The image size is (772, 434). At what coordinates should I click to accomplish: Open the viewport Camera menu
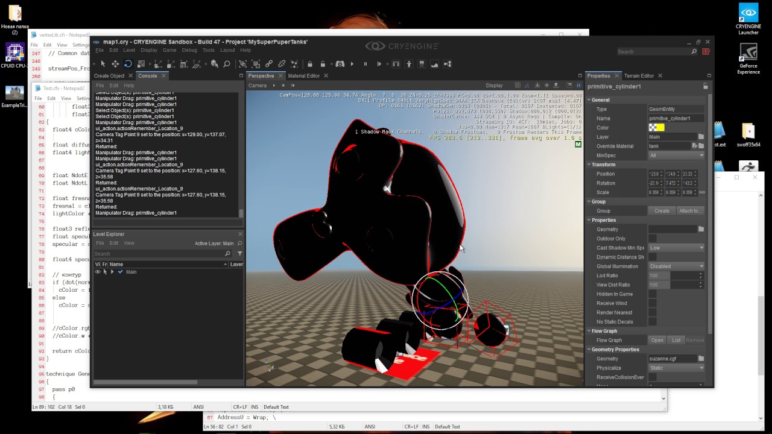[x=258, y=86]
